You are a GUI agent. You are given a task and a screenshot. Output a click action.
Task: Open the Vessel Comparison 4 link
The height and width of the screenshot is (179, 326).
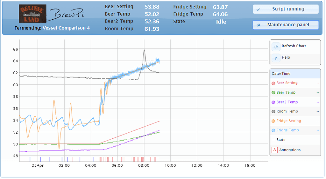tap(66, 28)
